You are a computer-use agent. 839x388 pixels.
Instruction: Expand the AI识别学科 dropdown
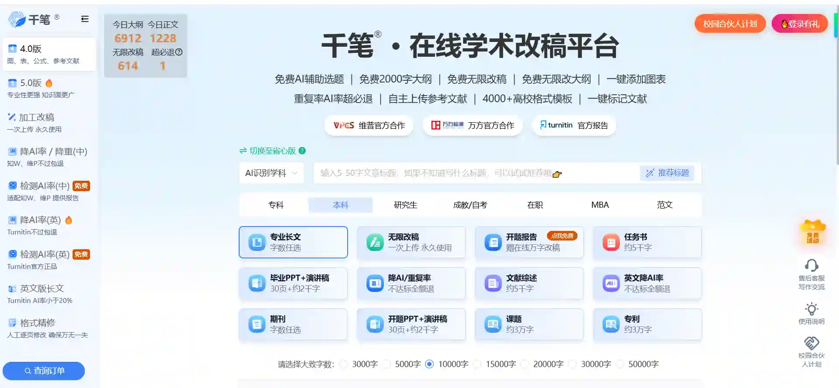[271, 173]
